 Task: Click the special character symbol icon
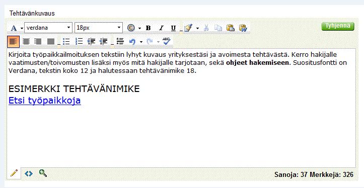(x=131, y=28)
